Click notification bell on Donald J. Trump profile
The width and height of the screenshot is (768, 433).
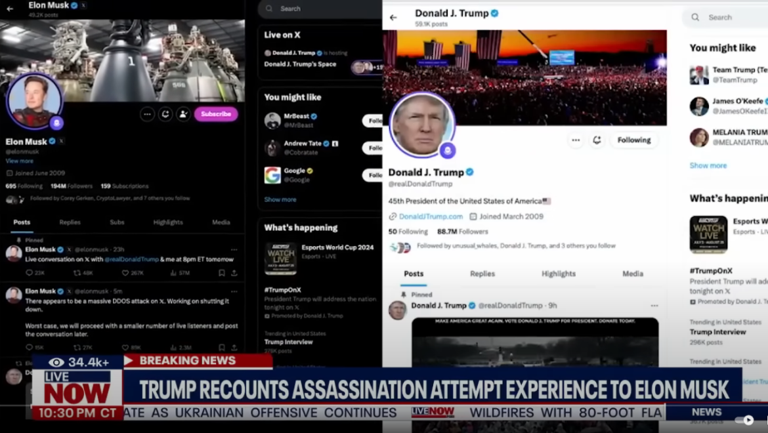pyautogui.click(x=597, y=140)
